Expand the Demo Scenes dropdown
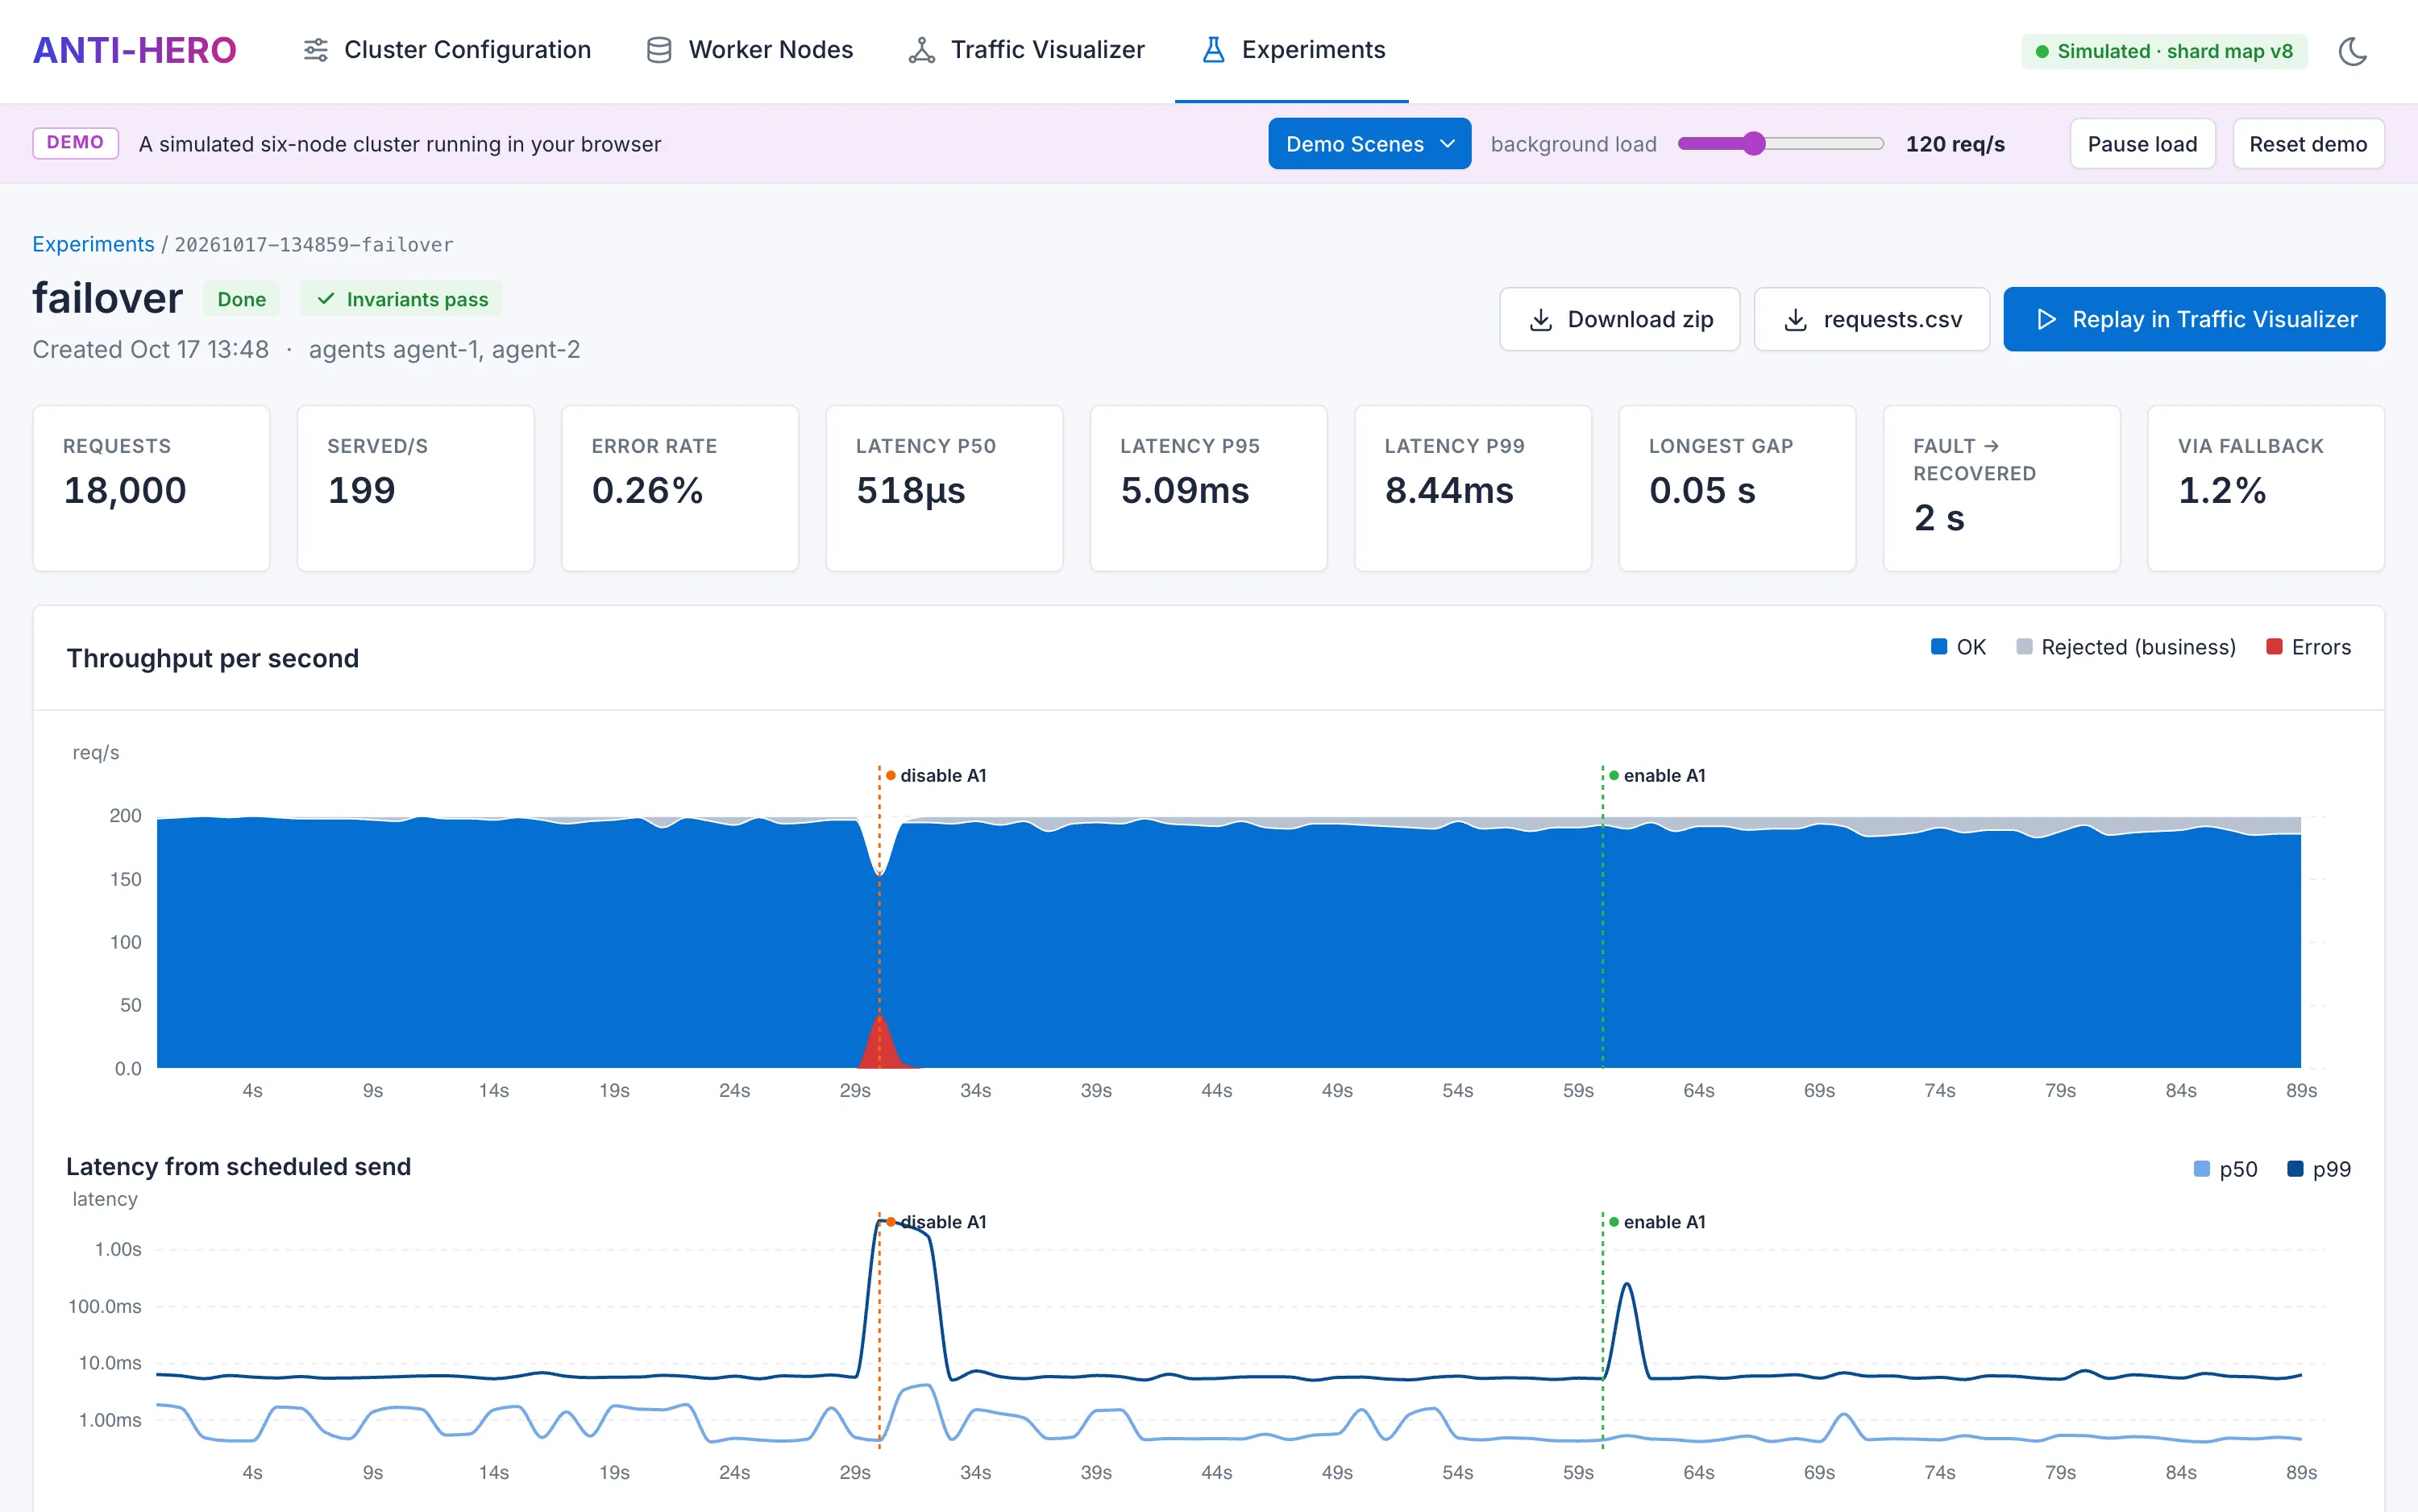This screenshot has width=2418, height=1512. tap(1369, 144)
